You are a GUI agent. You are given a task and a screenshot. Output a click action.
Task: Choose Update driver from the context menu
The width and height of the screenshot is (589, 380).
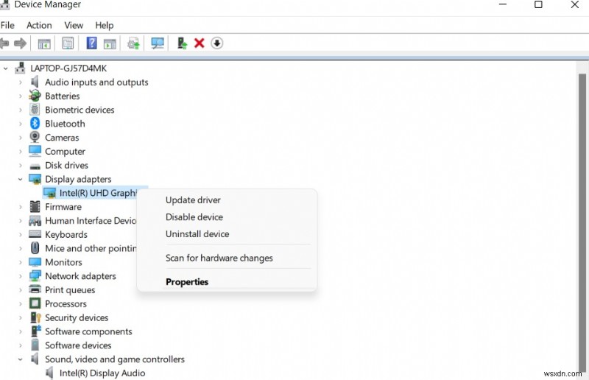[x=193, y=200]
